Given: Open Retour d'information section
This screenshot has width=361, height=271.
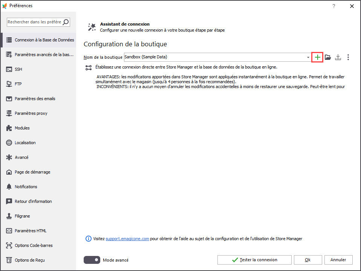Looking at the screenshot, I should pos(38,201).
